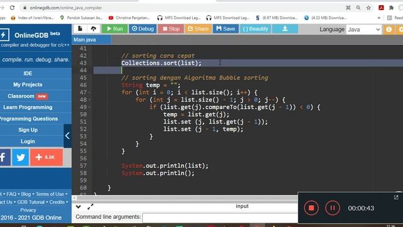Fold code at line 49

89,107
